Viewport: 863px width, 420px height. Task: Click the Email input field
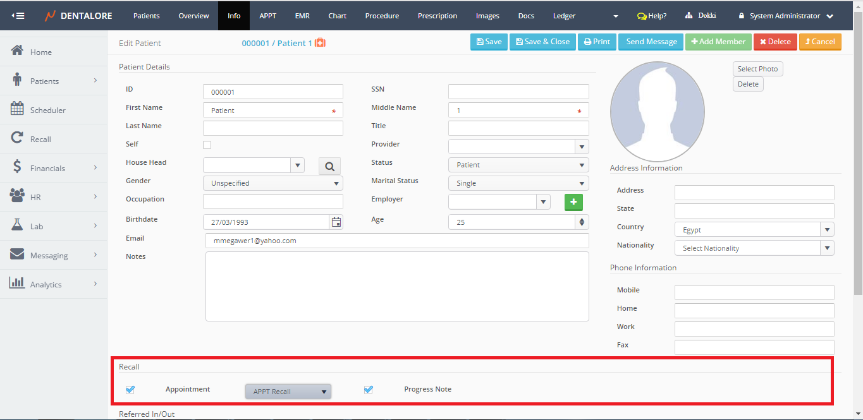tap(396, 241)
